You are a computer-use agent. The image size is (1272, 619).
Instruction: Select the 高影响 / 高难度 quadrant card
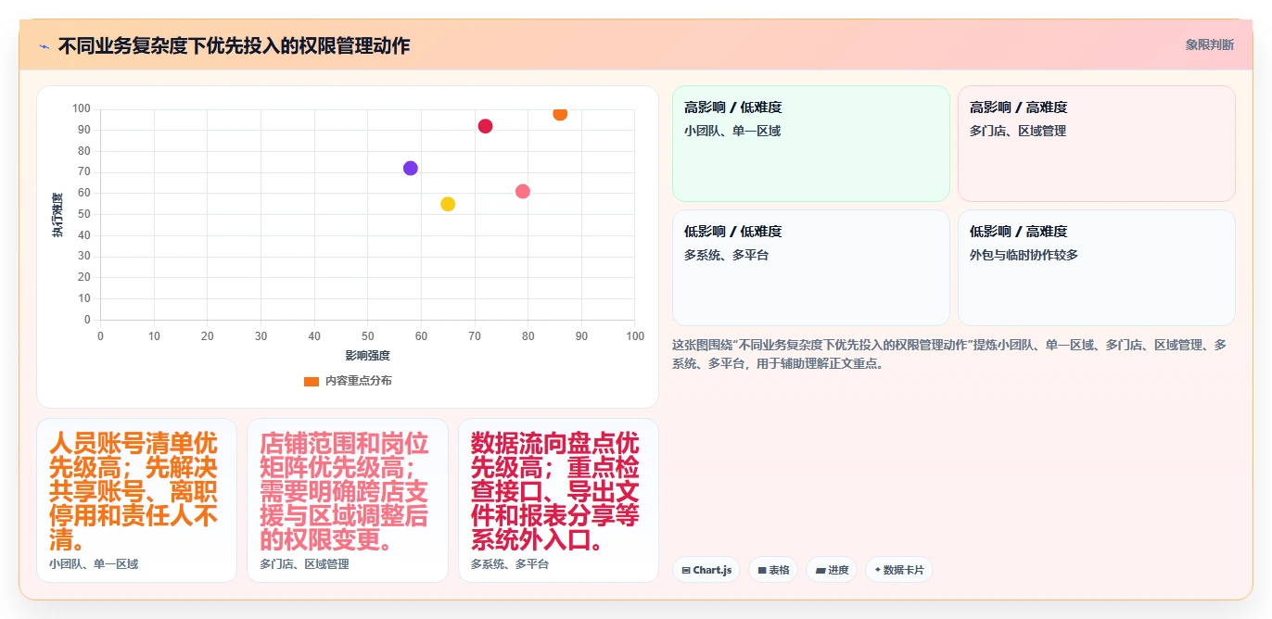[x=1097, y=144]
